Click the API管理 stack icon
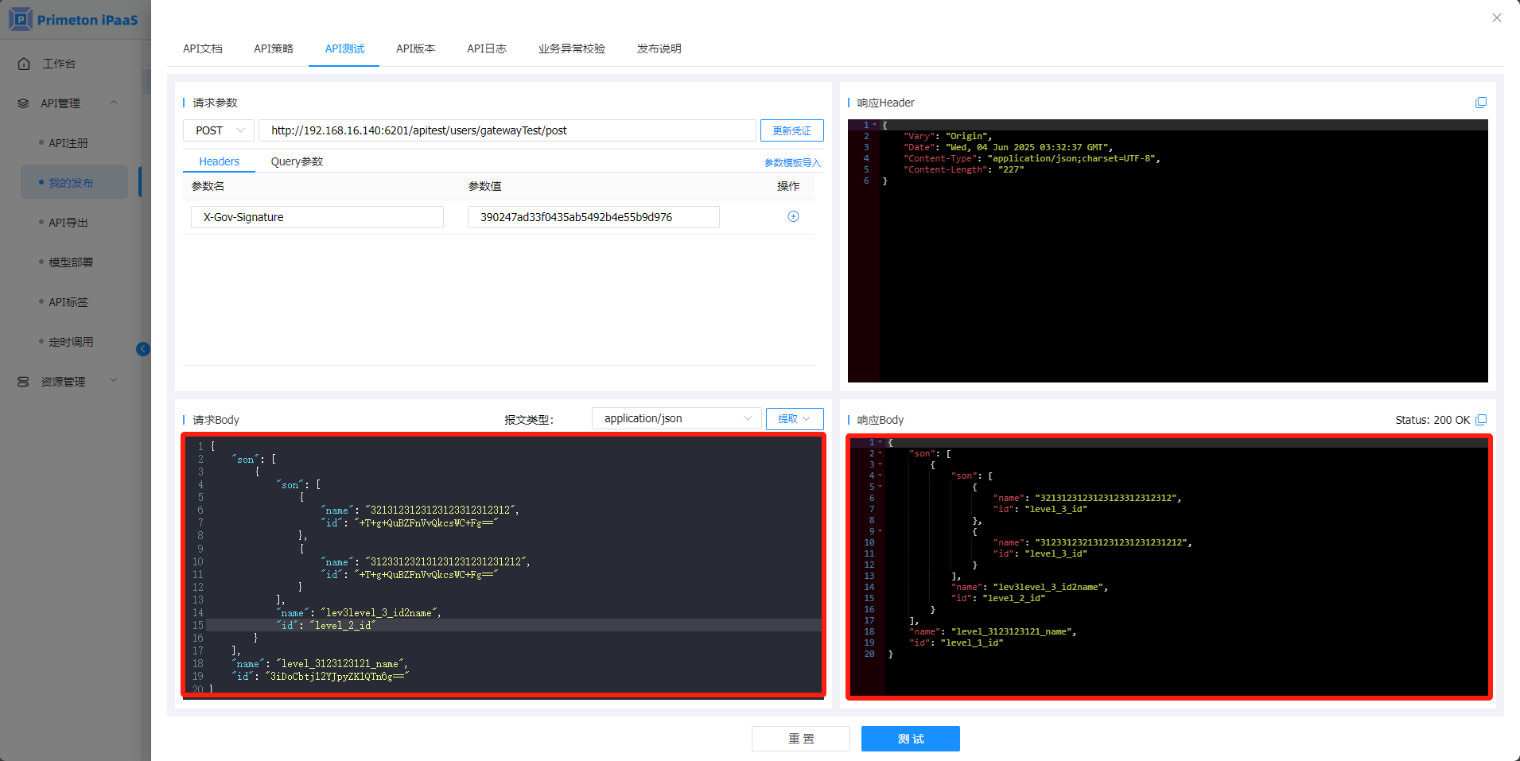 23,103
